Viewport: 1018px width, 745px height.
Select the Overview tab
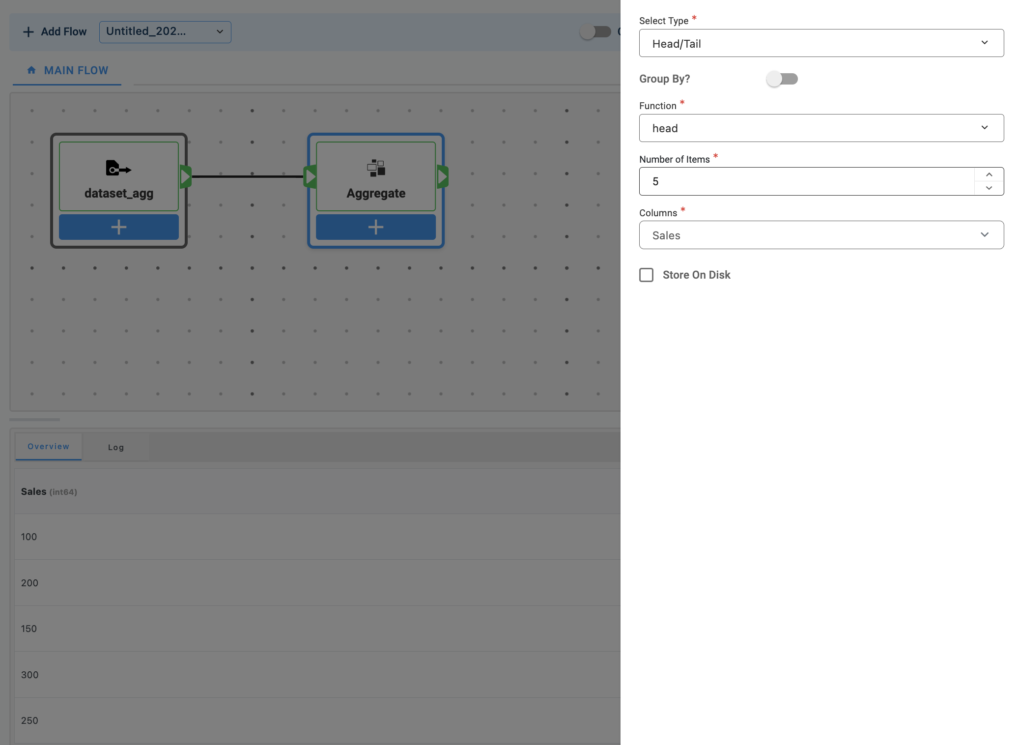click(48, 446)
